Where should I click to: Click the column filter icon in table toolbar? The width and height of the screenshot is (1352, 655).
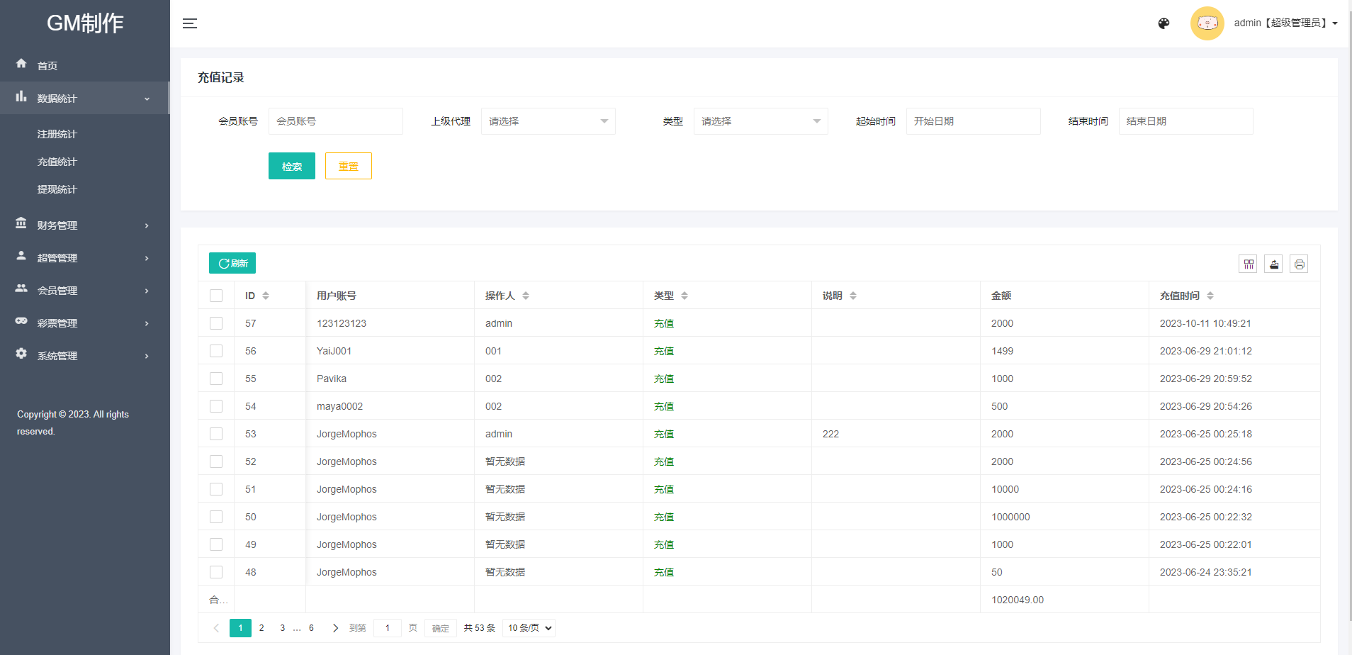[1249, 264]
